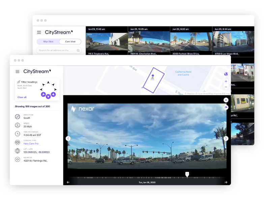Toggle the West heading filter arrow
The width and height of the screenshot is (265, 197).
click(x=41, y=90)
